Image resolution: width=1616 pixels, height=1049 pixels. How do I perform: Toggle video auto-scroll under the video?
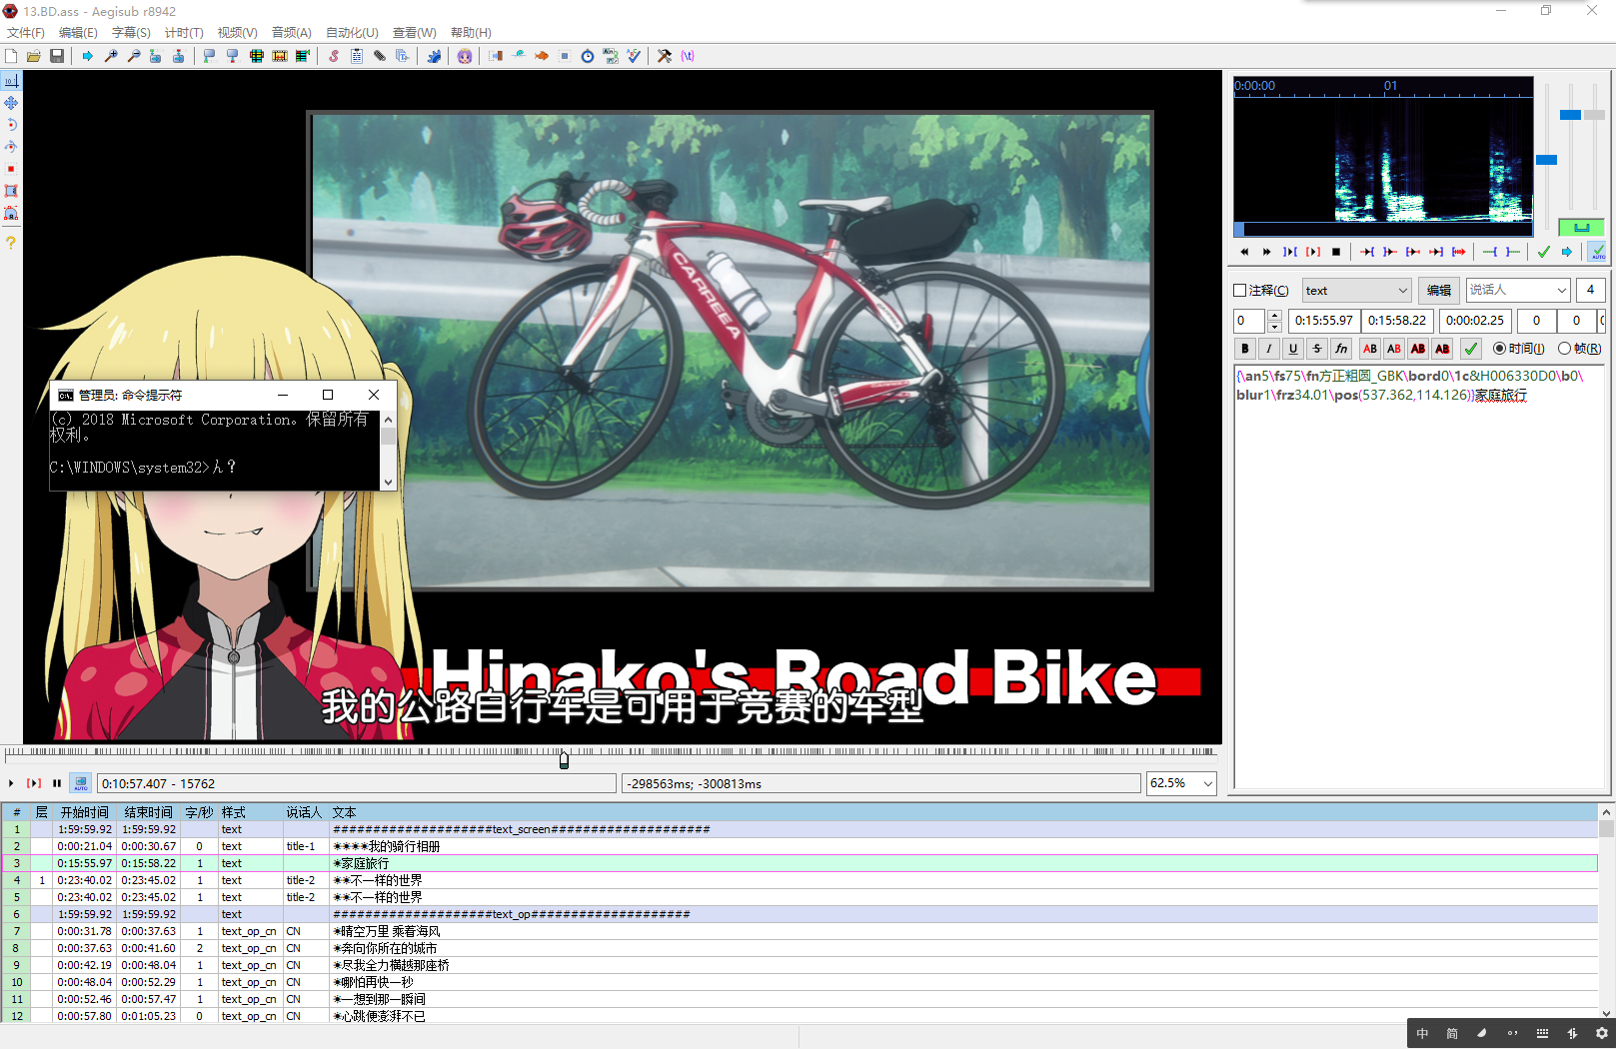[x=81, y=783]
